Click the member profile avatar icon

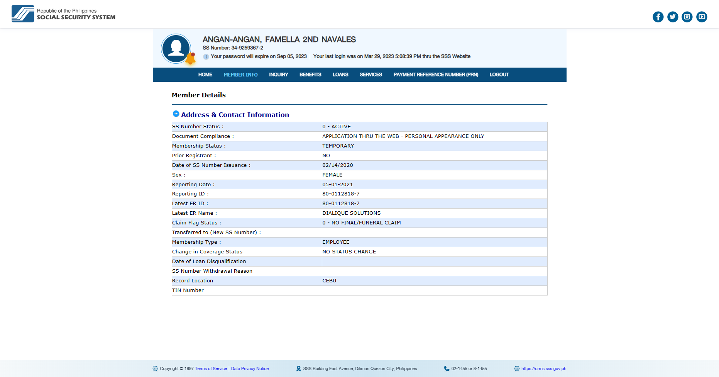[176, 48]
